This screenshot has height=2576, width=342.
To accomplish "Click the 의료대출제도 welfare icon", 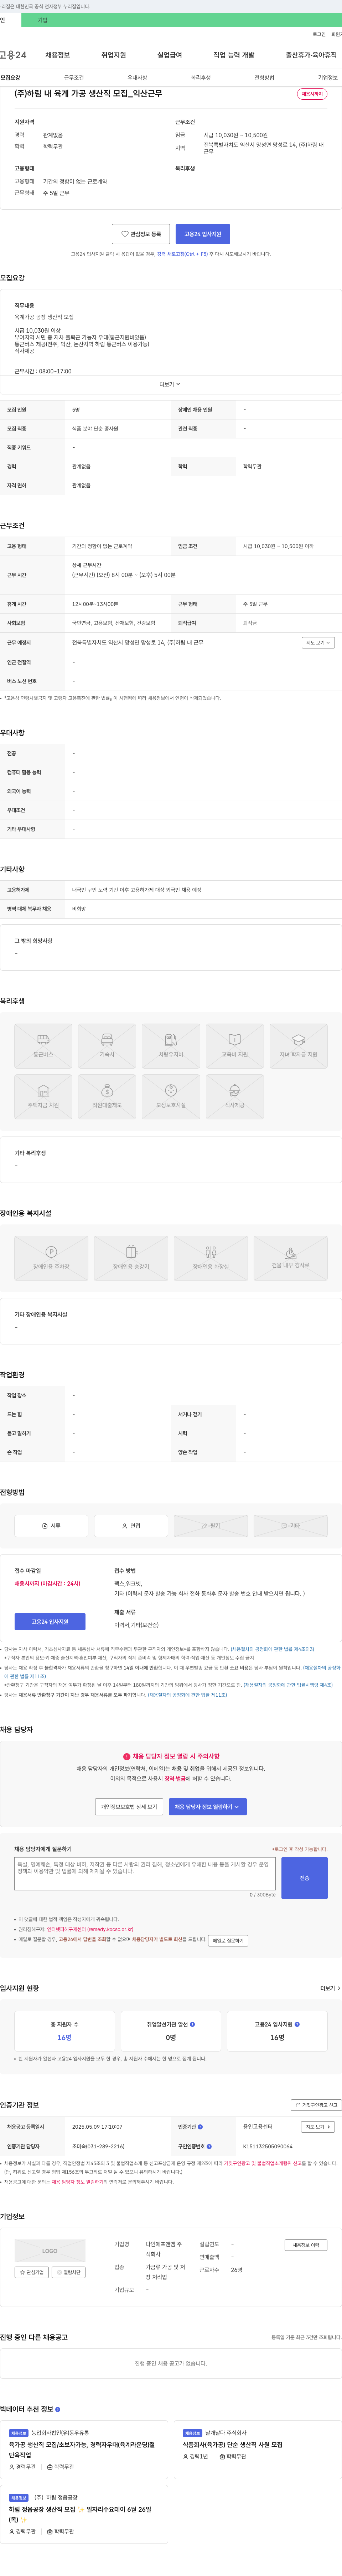I will pos(107,1097).
